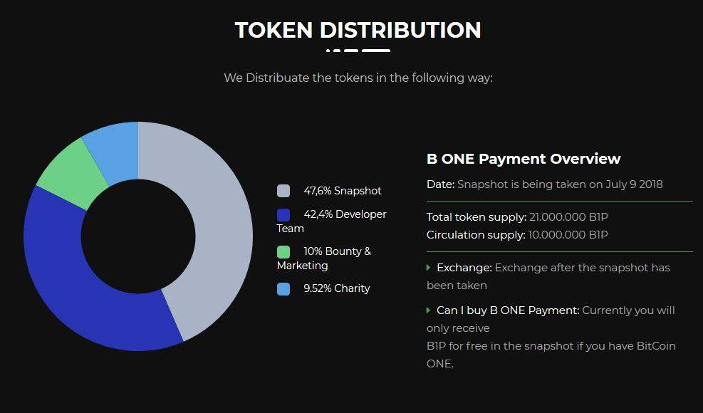The height and width of the screenshot is (413, 703).
Task: Click the dark blue Developer Team swatch
Action: coord(283,214)
